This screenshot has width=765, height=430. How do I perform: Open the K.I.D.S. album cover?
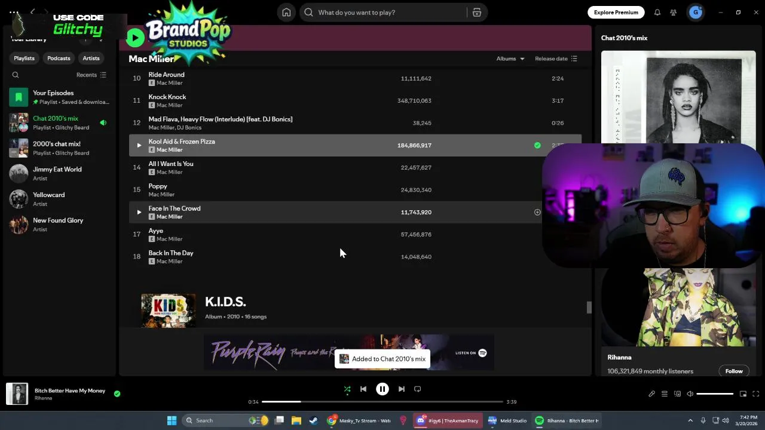tap(168, 311)
